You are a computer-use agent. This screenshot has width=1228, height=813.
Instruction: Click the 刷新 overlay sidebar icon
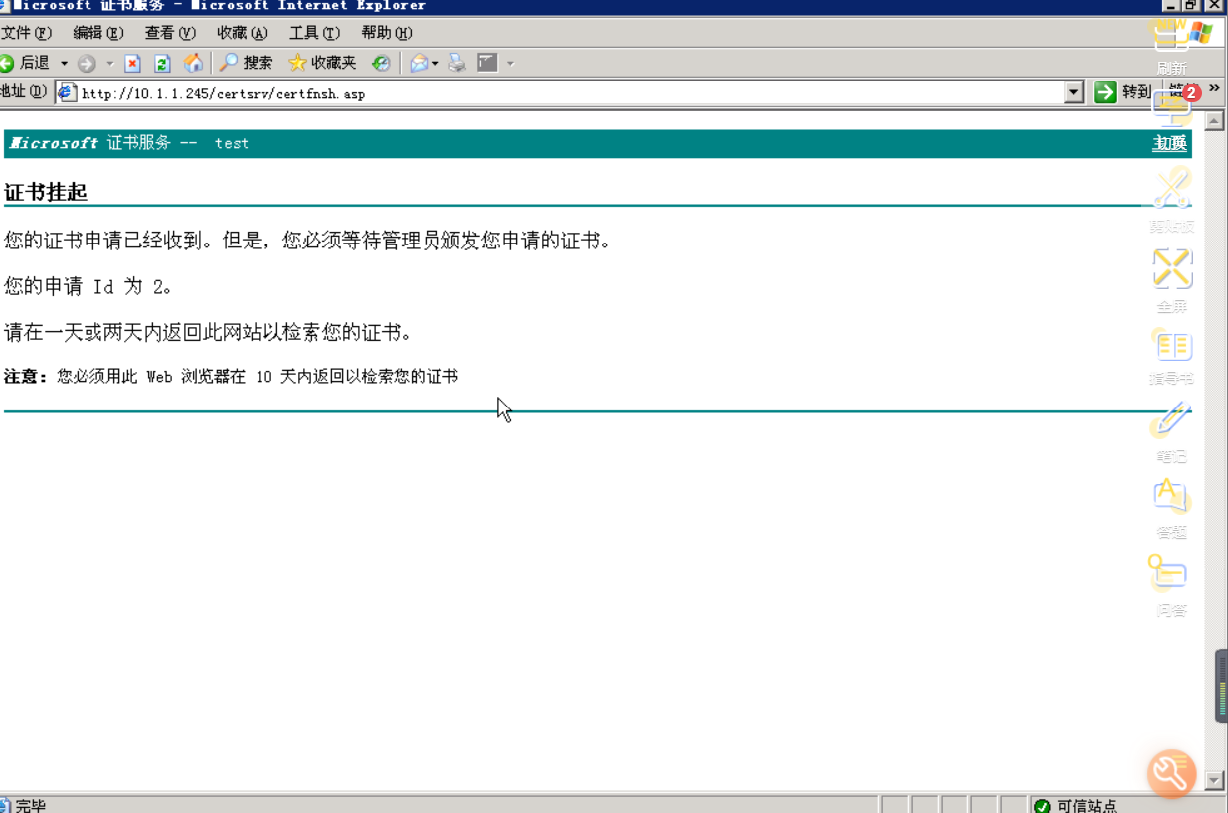1171,48
